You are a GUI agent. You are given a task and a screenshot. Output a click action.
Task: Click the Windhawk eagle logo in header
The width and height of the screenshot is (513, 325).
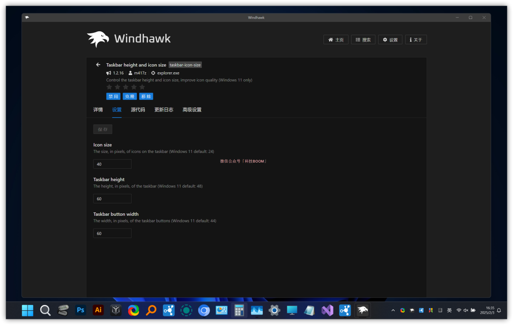(x=98, y=39)
